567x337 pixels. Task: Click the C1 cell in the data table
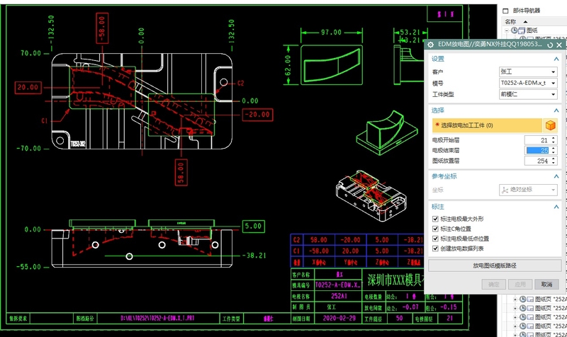[x=296, y=251]
